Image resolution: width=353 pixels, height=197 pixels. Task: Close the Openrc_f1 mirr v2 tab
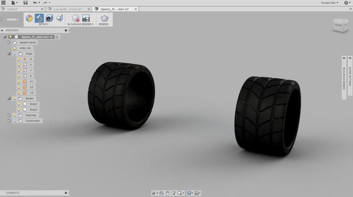pos(135,9)
